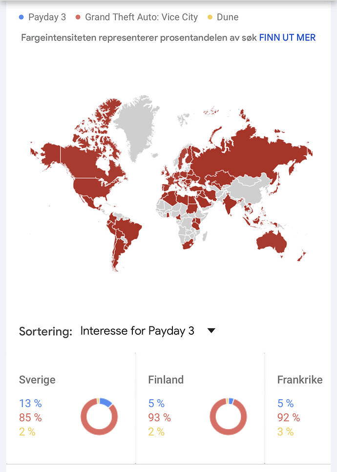Click the yellow Dune legend dot
The height and width of the screenshot is (472, 337).
coord(210,17)
